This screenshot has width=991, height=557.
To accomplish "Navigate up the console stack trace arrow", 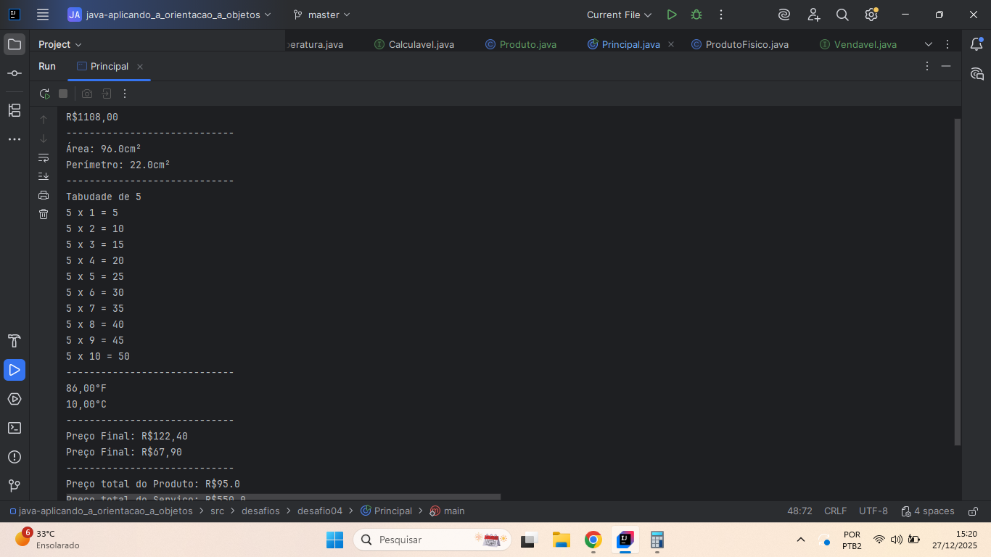I will (x=44, y=119).
